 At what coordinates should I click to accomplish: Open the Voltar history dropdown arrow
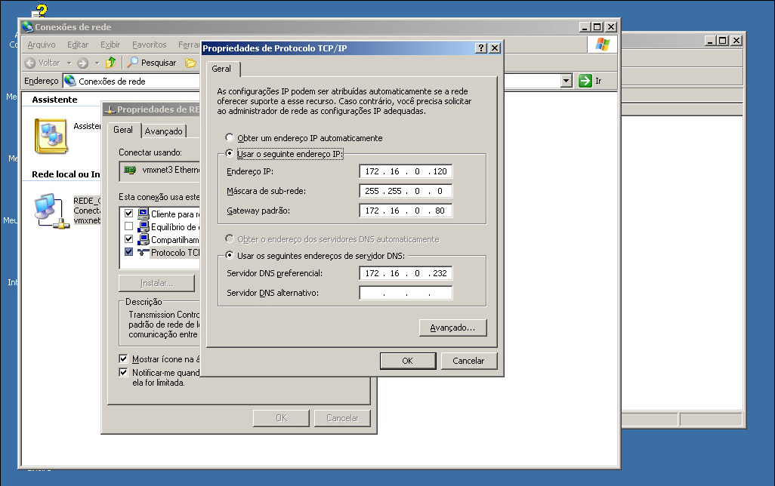[69, 63]
